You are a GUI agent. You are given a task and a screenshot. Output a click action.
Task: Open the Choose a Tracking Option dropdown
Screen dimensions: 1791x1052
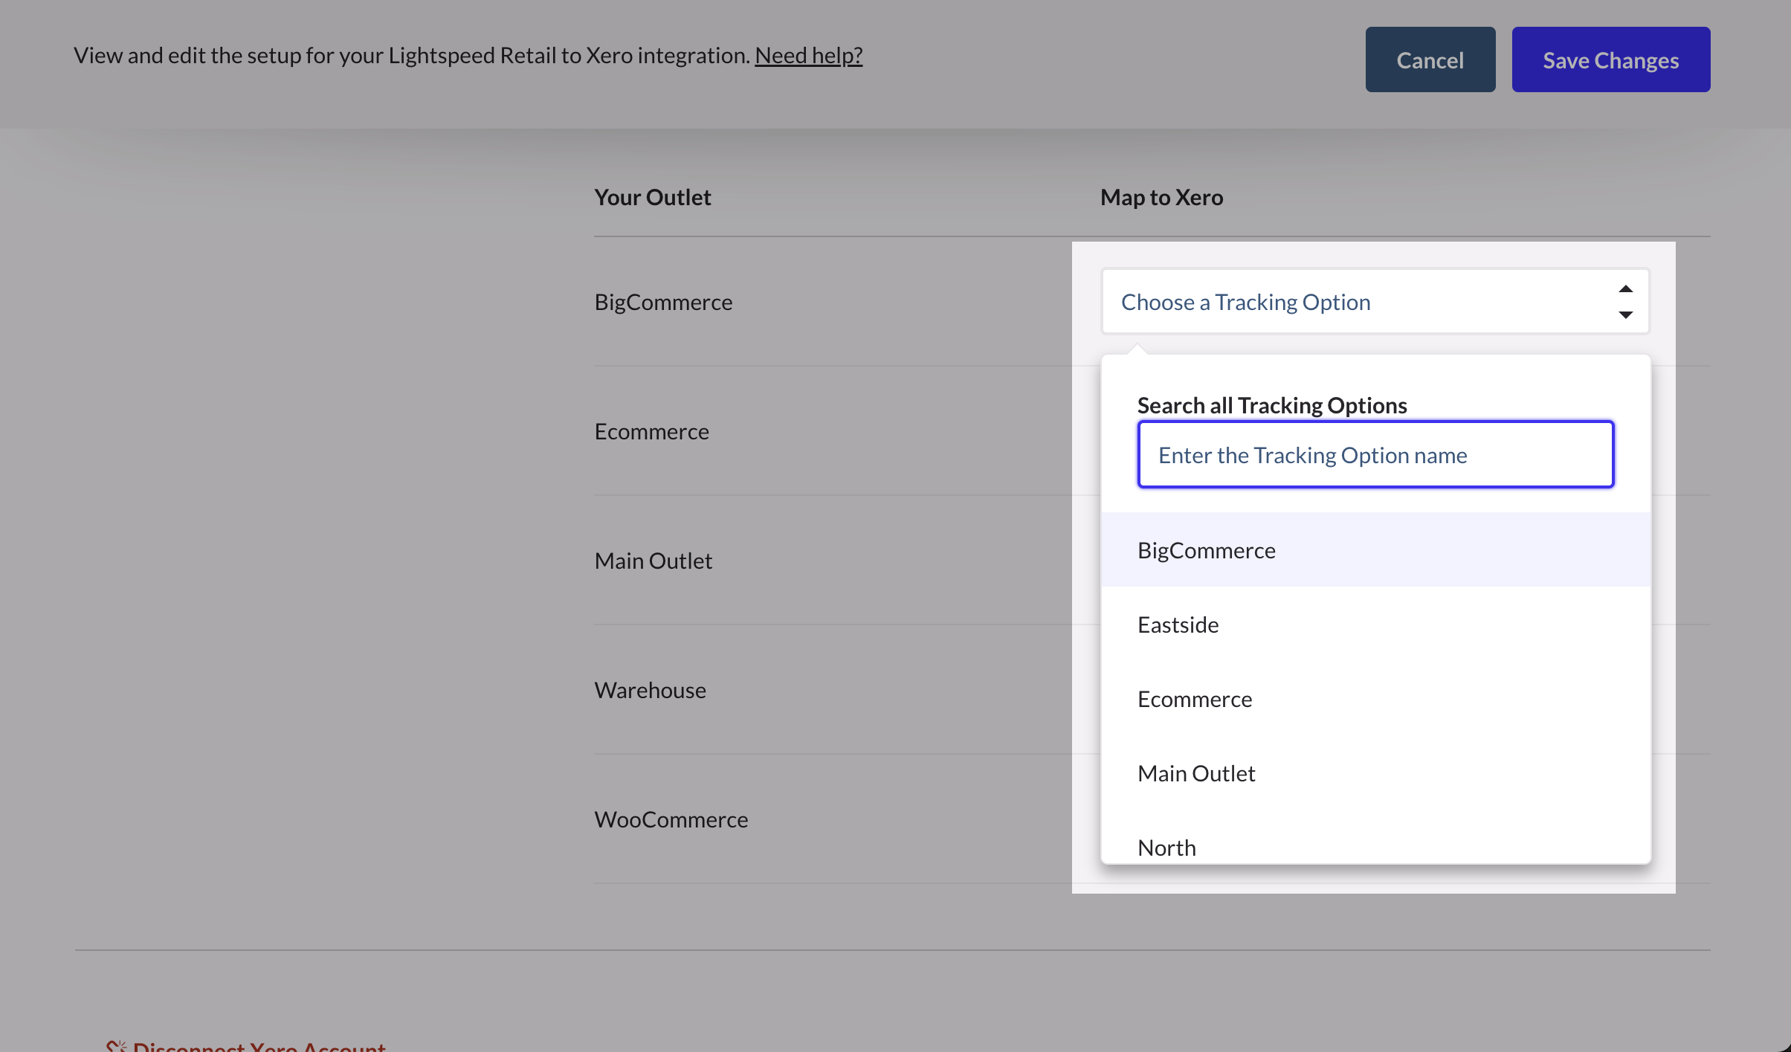[1374, 301]
